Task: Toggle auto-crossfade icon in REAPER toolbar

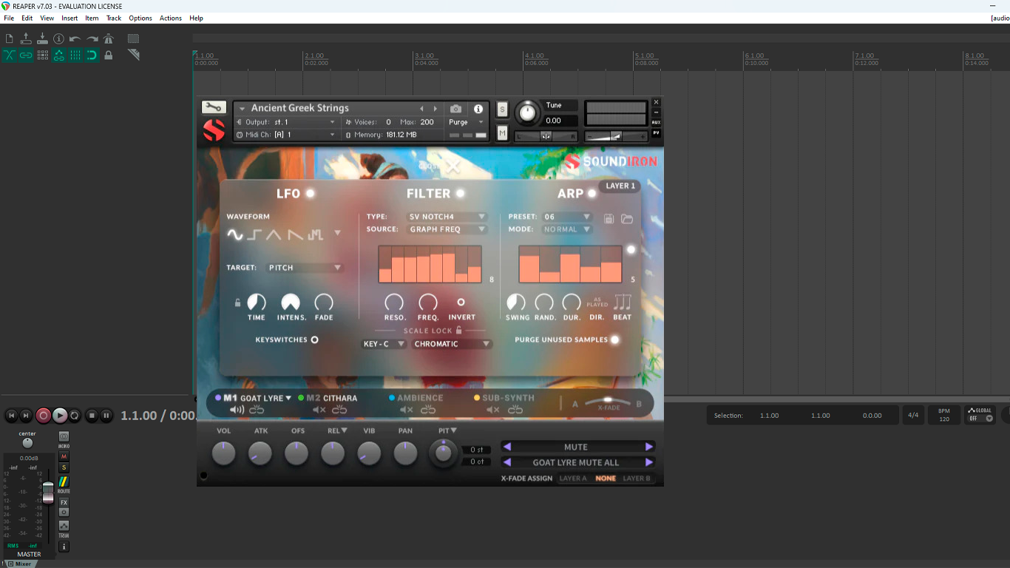Action: 10,55
